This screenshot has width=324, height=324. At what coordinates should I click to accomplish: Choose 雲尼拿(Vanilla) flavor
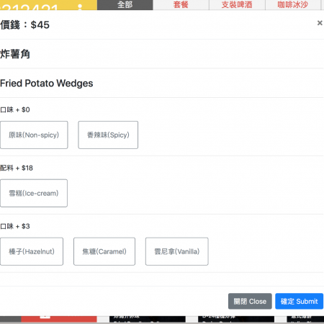point(177,251)
